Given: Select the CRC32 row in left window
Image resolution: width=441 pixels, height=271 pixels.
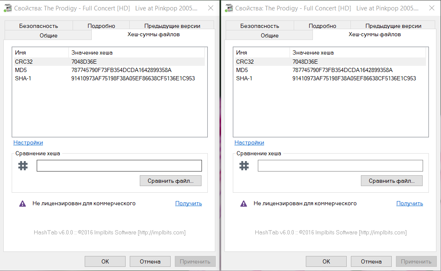Looking at the screenshot, I should pyautogui.click(x=109, y=62).
